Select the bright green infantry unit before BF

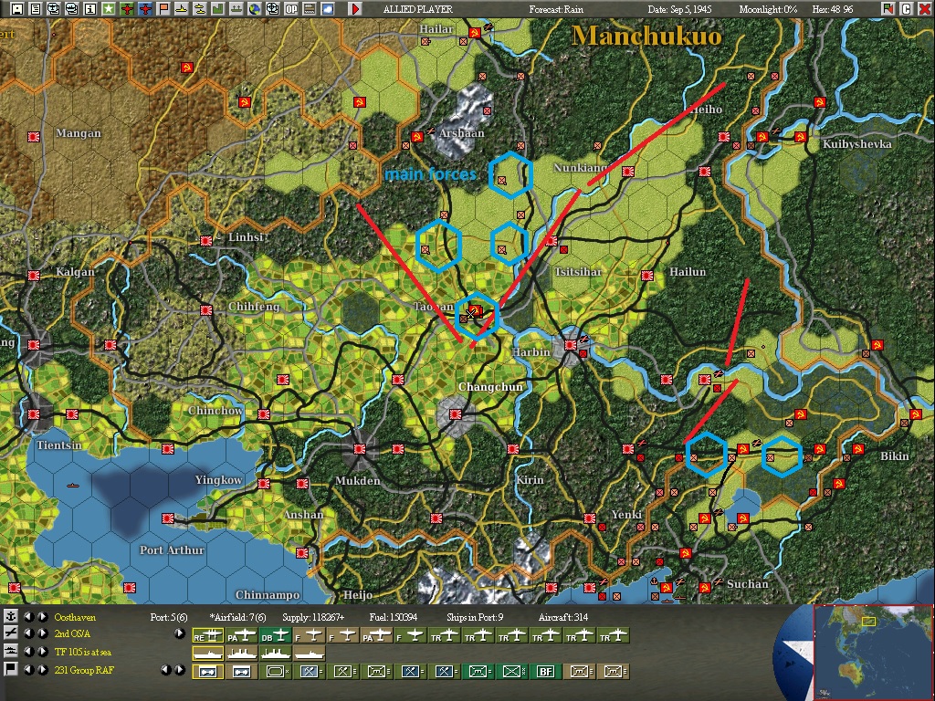(x=511, y=672)
